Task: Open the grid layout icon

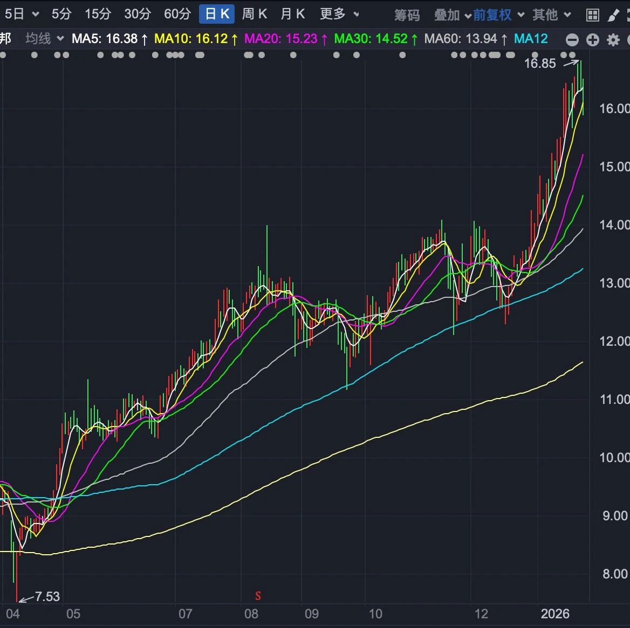Action: click(592, 15)
